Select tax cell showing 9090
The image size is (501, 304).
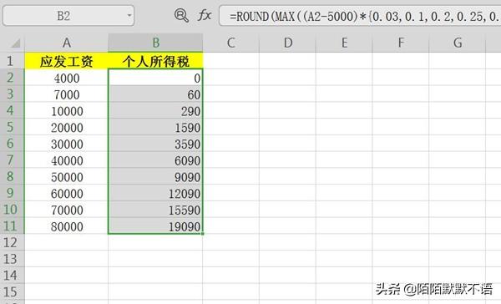coord(155,177)
